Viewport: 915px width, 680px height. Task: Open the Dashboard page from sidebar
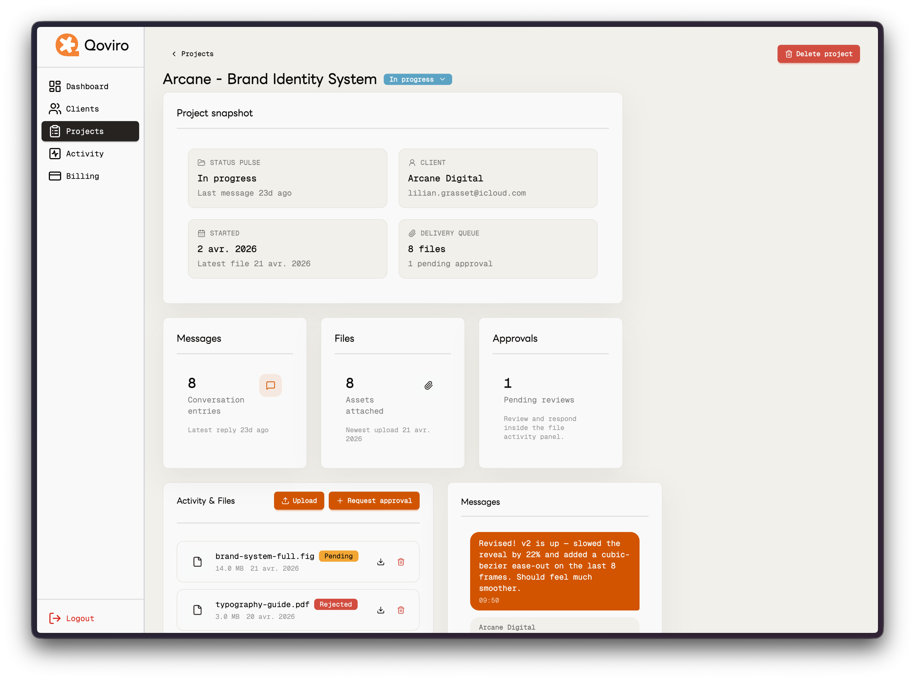coord(90,86)
